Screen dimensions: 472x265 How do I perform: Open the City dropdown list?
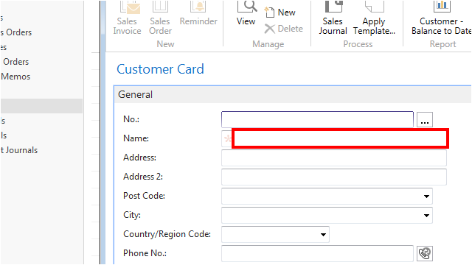pos(426,216)
